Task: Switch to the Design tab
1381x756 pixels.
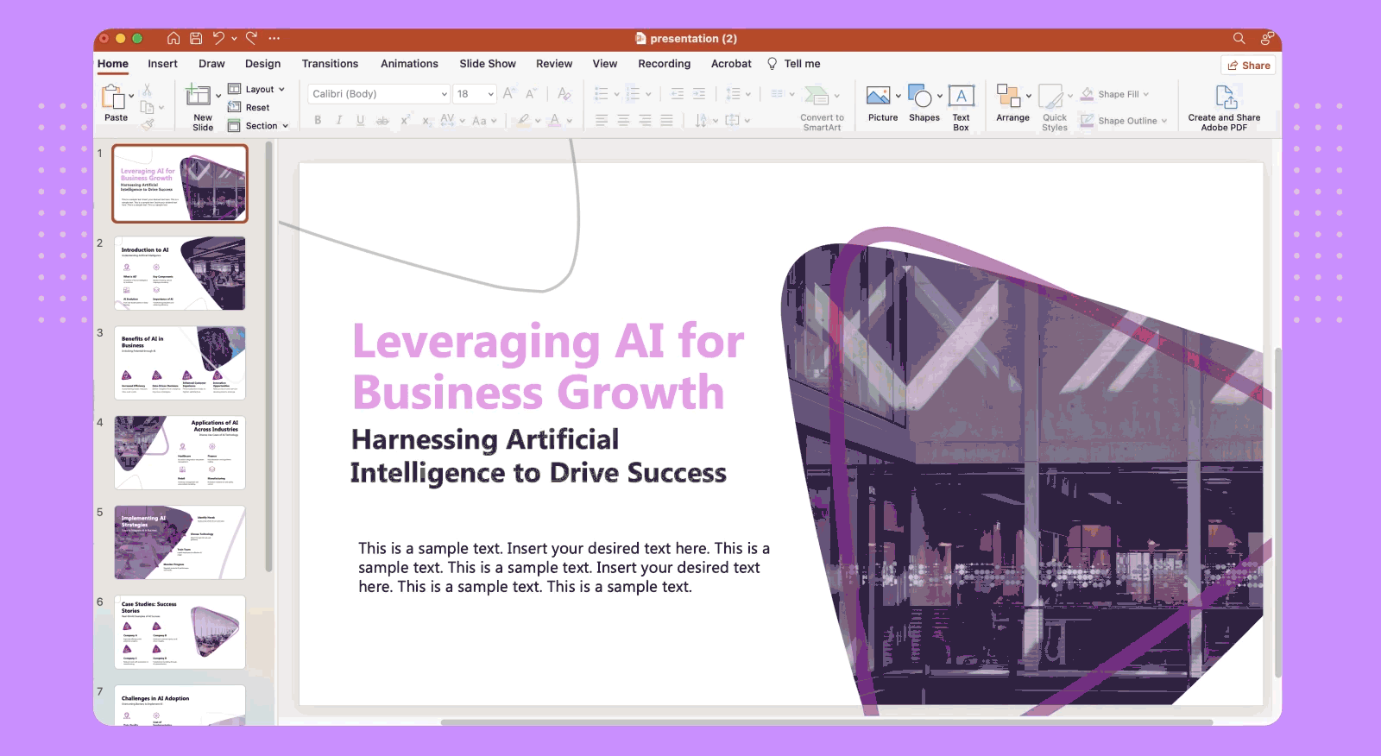Action: [262, 64]
